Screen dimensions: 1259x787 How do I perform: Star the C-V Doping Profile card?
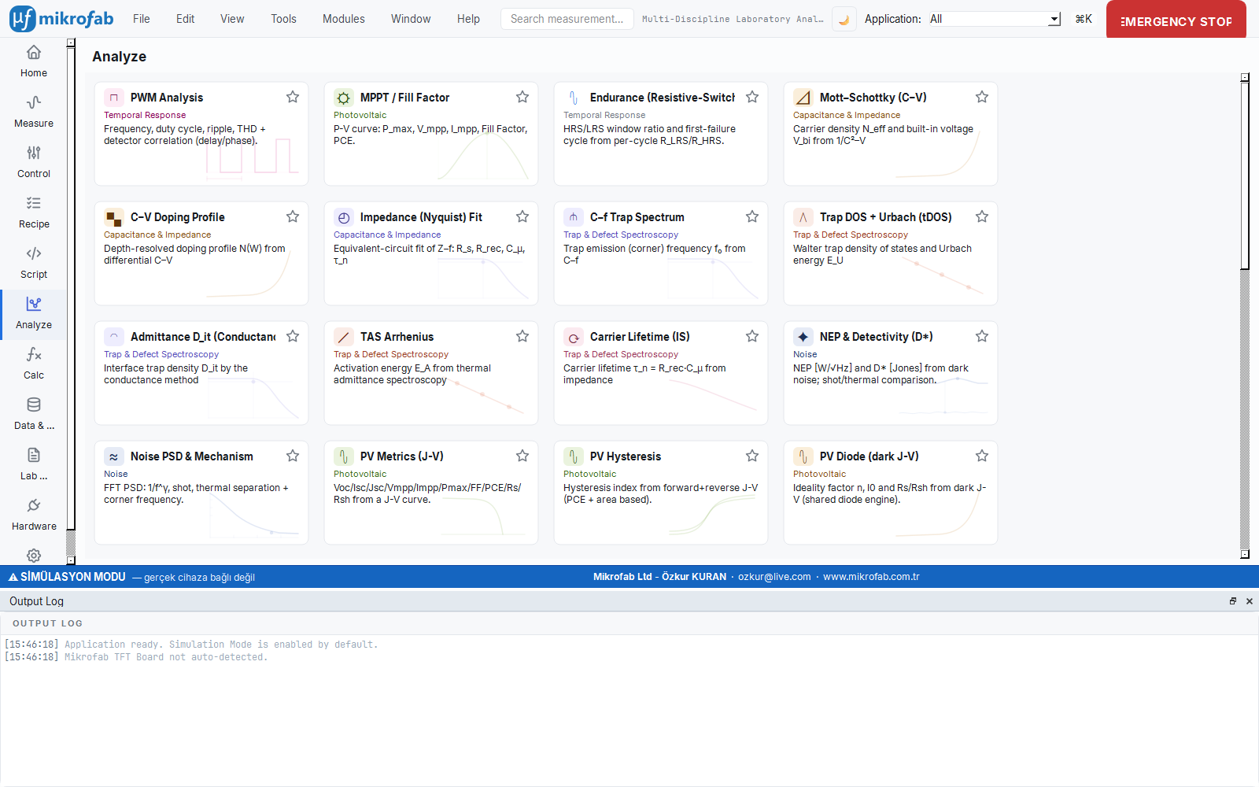293,216
